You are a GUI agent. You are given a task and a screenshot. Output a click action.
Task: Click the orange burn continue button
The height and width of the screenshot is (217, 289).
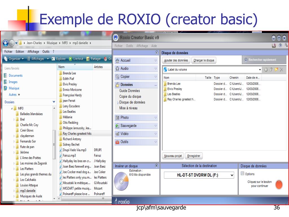pos(279,184)
